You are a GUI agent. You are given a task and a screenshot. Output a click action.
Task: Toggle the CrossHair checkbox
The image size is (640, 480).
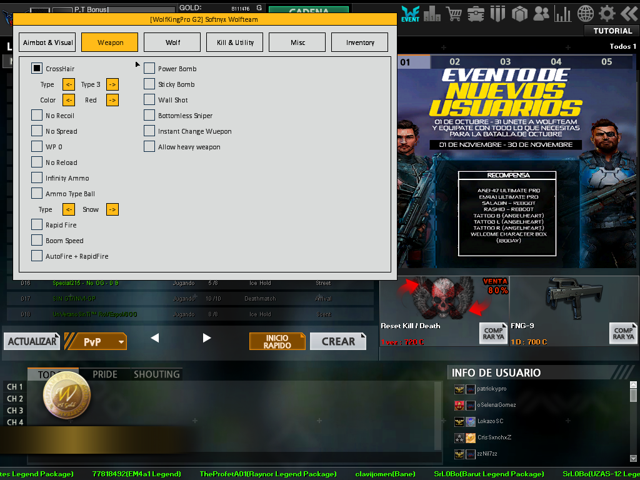[x=37, y=69]
